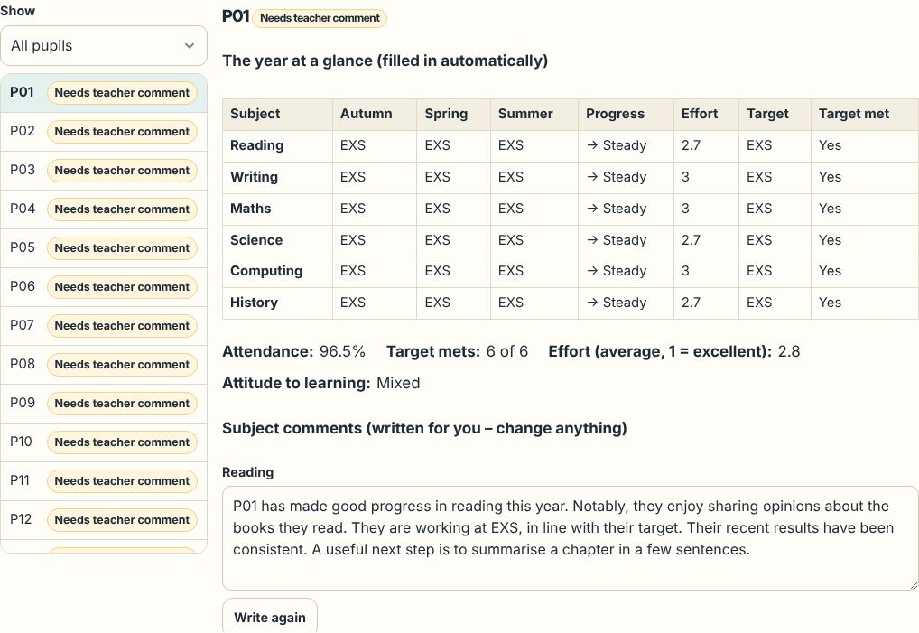Click the P01 heading at top
Viewport: 919px width, 633px height.
(x=236, y=16)
